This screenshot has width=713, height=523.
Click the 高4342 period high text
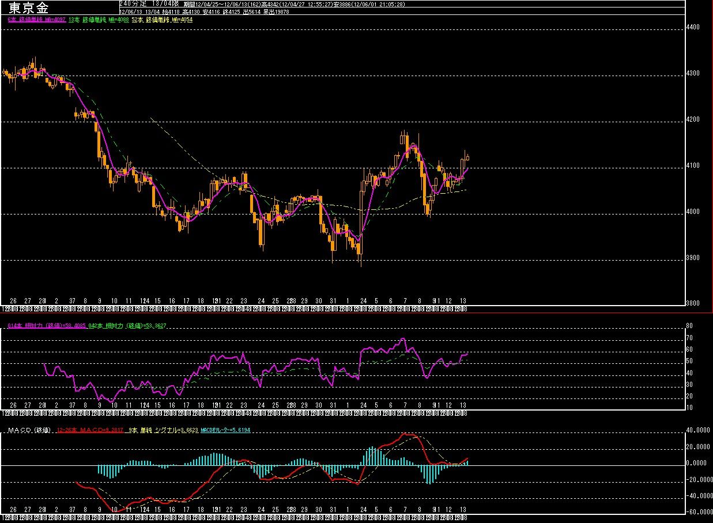pos(270,3)
